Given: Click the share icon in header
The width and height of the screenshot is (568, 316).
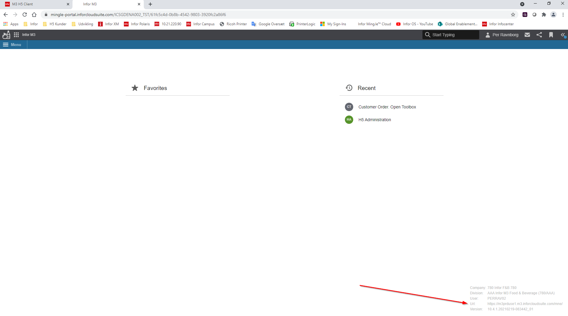Looking at the screenshot, I should [x=539, y=35].
